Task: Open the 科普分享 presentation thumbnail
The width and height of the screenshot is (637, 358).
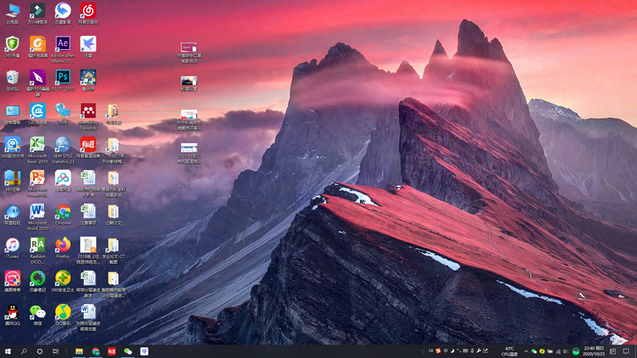Action: point(189,81)
